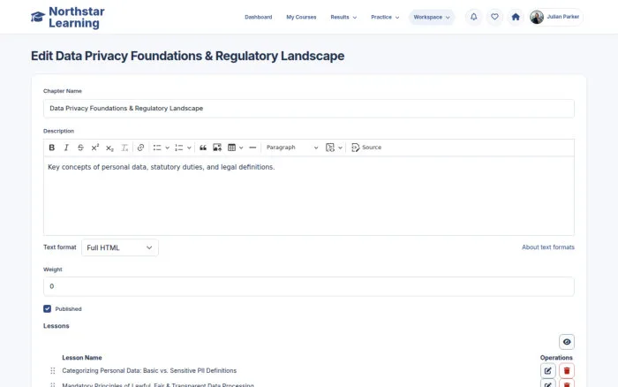Apply strikethrough formatting in the editor

(80, 148)
